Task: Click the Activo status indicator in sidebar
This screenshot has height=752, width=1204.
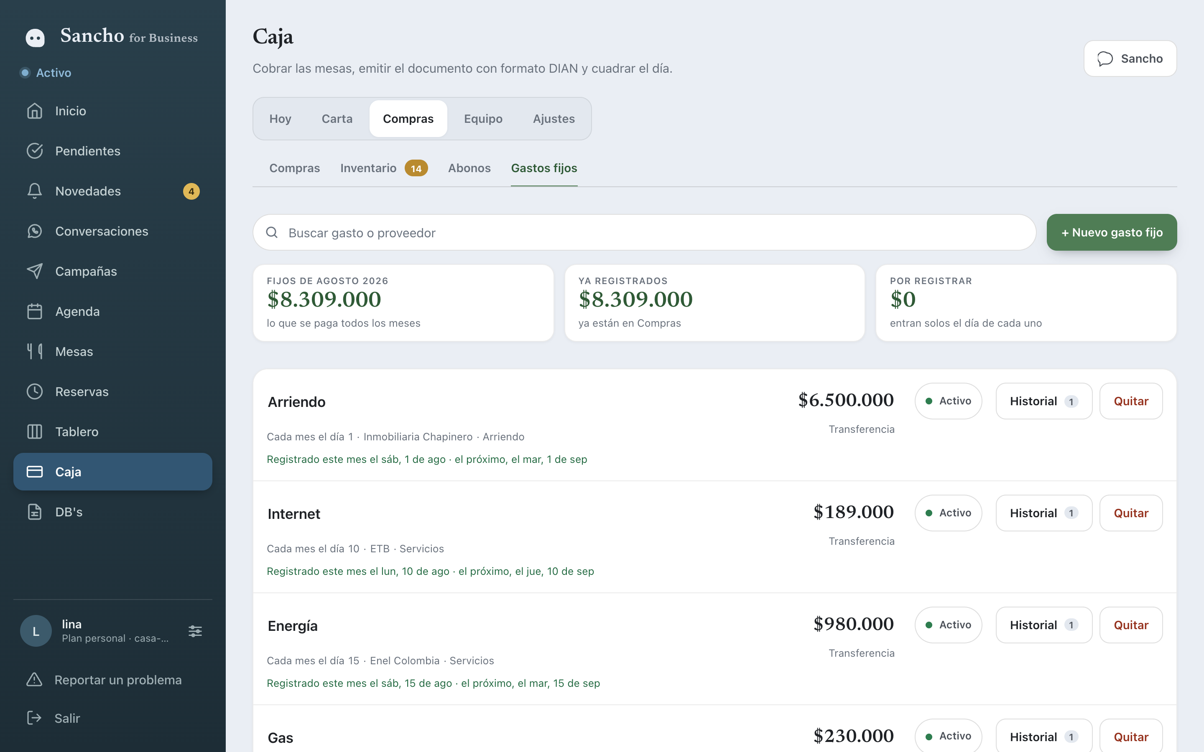Action: tap(46, 73)
